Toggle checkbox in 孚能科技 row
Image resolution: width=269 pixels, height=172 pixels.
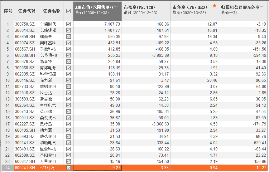click(x=69, y=49)
